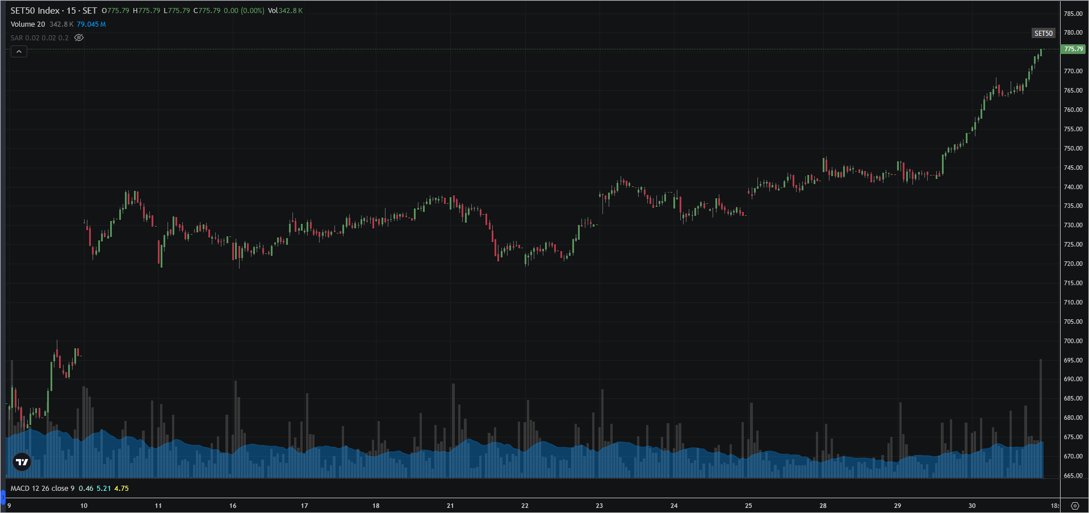Click the 700.00 price axis label
Screen dimensions: 1089x513
click(1073, 341)
